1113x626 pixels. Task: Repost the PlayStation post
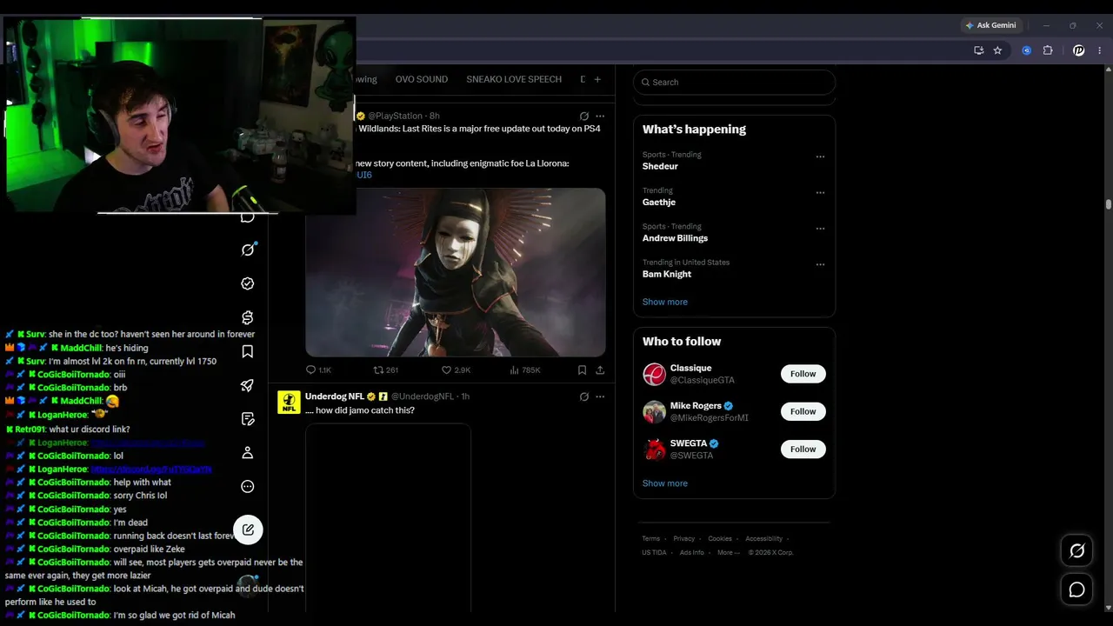tap(385, 370)
